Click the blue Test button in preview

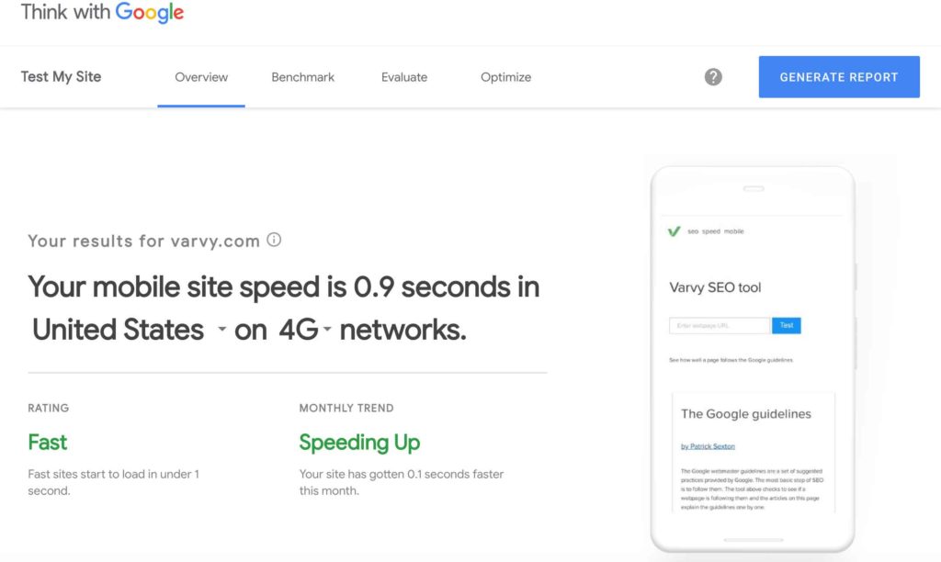(x=787, y=325)
